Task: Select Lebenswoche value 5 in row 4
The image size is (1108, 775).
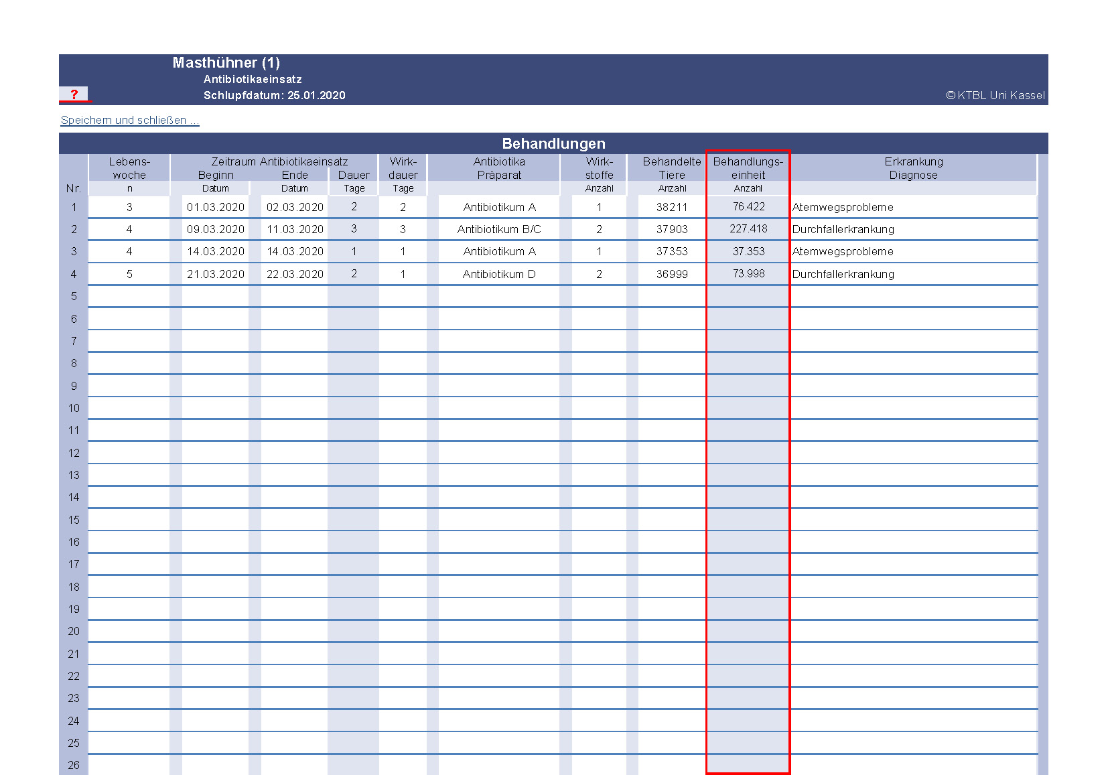Action: 129,274
